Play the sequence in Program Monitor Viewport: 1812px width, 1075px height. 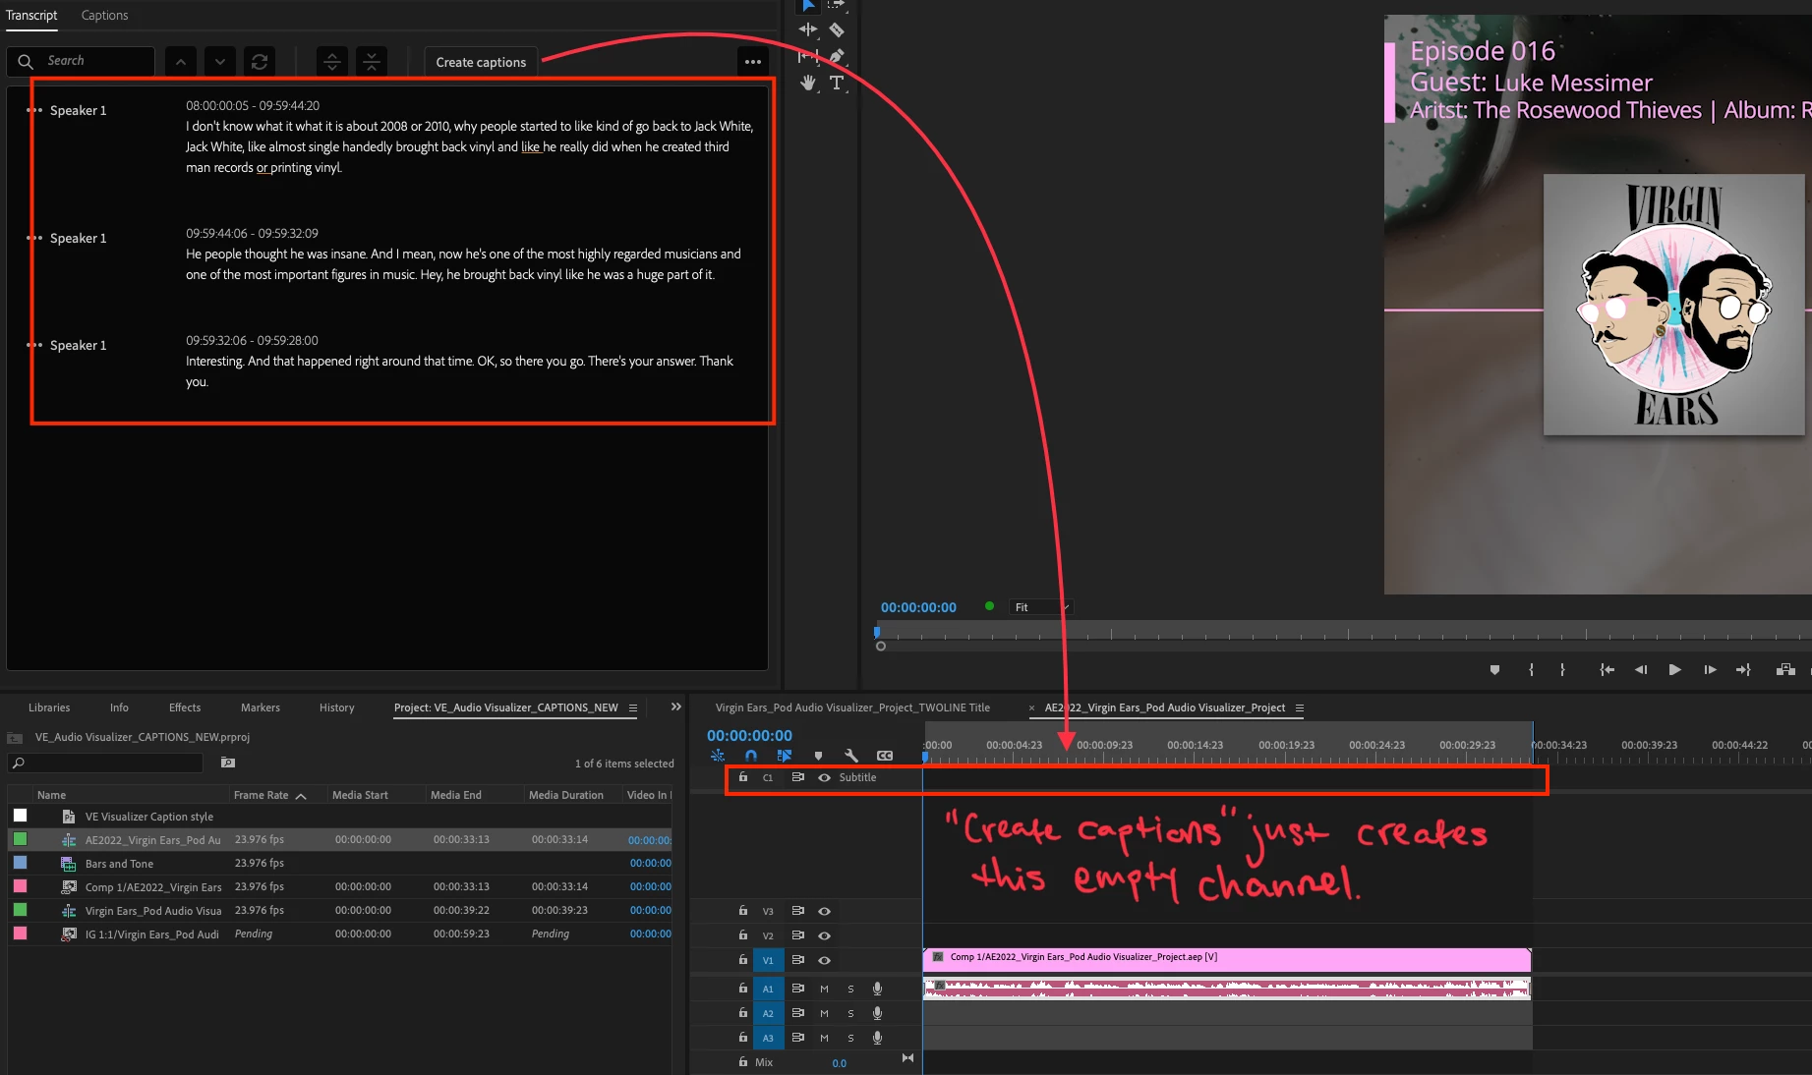pos(1674,670)
